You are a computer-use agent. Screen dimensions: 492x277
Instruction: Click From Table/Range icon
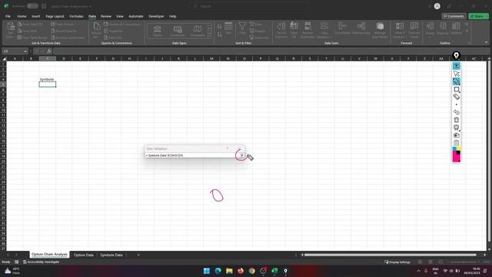pos(20,38)
